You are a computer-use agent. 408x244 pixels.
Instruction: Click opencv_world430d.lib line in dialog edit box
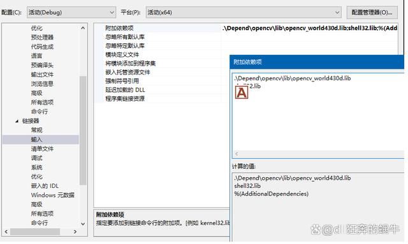(293, 78)
